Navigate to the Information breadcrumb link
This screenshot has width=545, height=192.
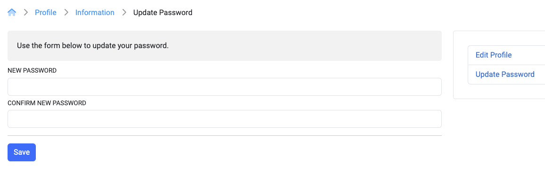95,13
